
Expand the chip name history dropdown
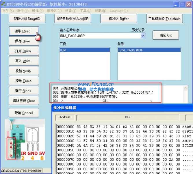[x=143, y=36]
